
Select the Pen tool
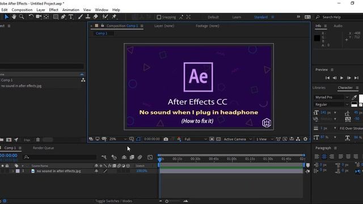[x=63, y=16]
